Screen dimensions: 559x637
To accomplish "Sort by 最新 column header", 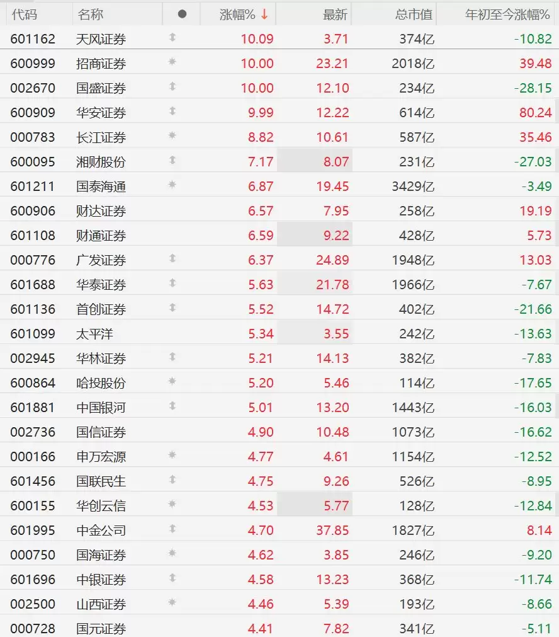I will click(335, 14).
